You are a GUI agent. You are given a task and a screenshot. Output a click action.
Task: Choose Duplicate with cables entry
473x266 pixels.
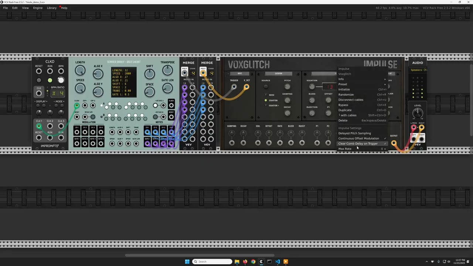[x=362, y=115]
